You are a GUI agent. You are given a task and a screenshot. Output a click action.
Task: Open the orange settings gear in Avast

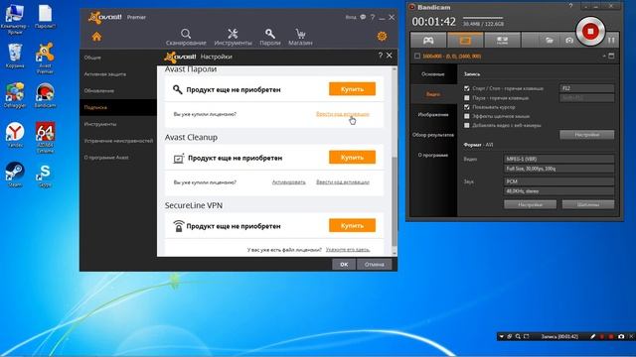(382, 37)
